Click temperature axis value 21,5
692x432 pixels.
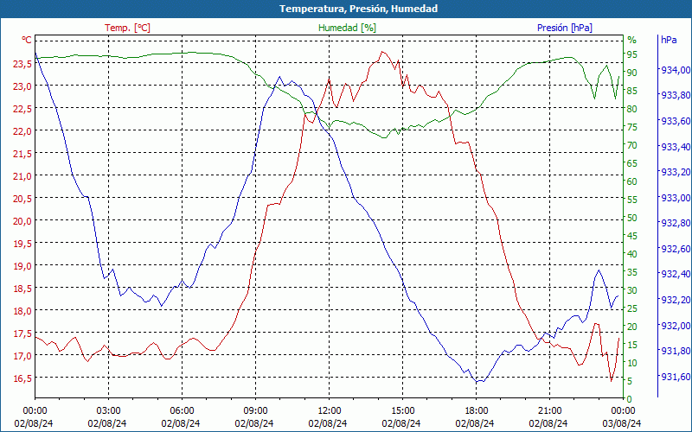pyautogui.click(x=22, y=154)
